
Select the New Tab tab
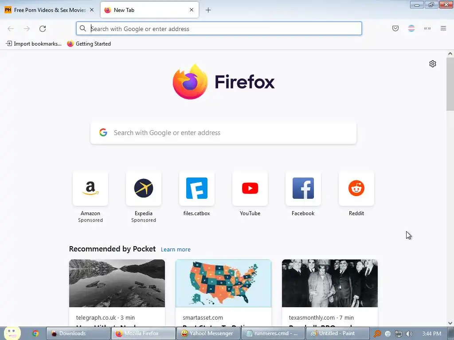[x=150, y=10]
